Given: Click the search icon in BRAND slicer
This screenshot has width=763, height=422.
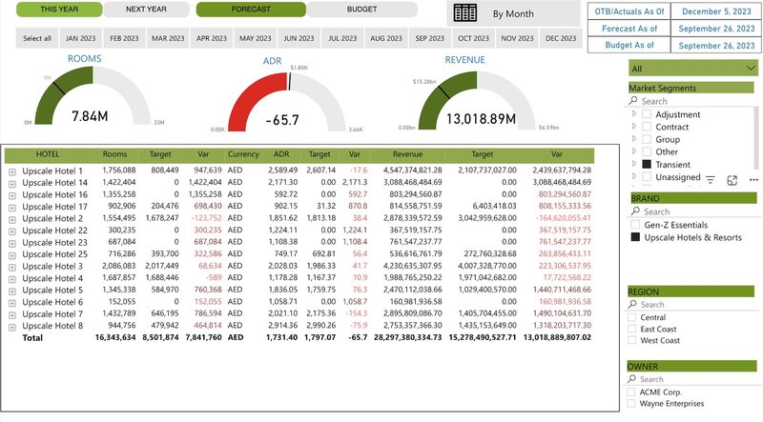Looking at the screenshot, I should tap(635, 211).
